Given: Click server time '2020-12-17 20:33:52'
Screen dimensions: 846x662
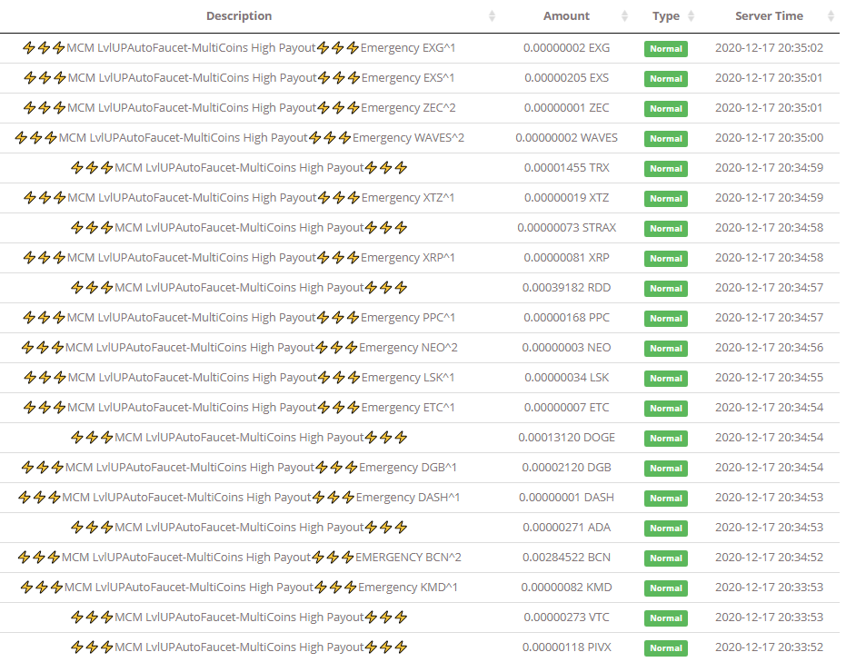Looking at the screenshot, I should (769, 647).
